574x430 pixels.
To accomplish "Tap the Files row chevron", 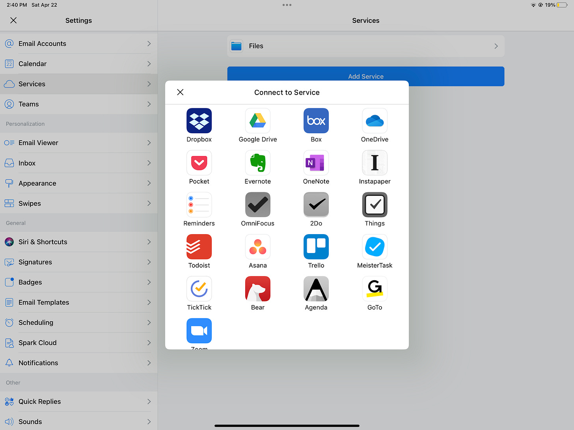I will [x=496, y=46].
